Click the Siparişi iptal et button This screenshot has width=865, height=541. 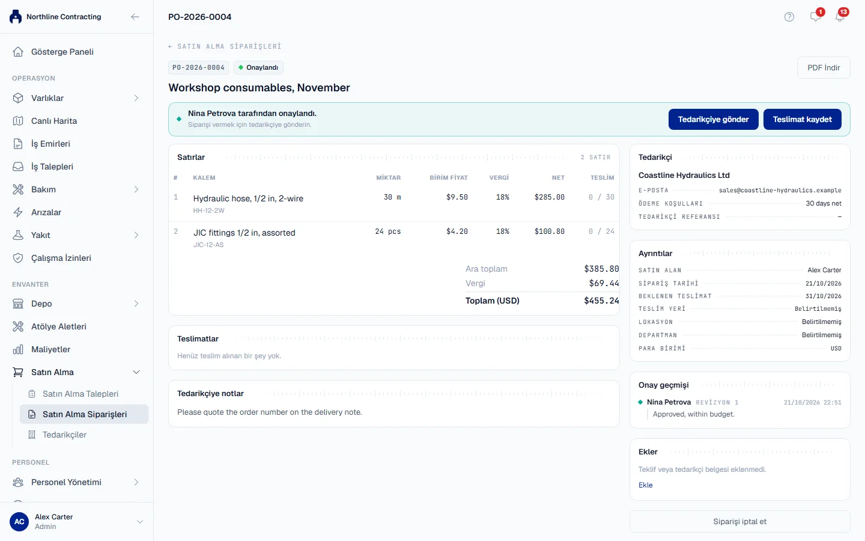click(x=740, y=522)
